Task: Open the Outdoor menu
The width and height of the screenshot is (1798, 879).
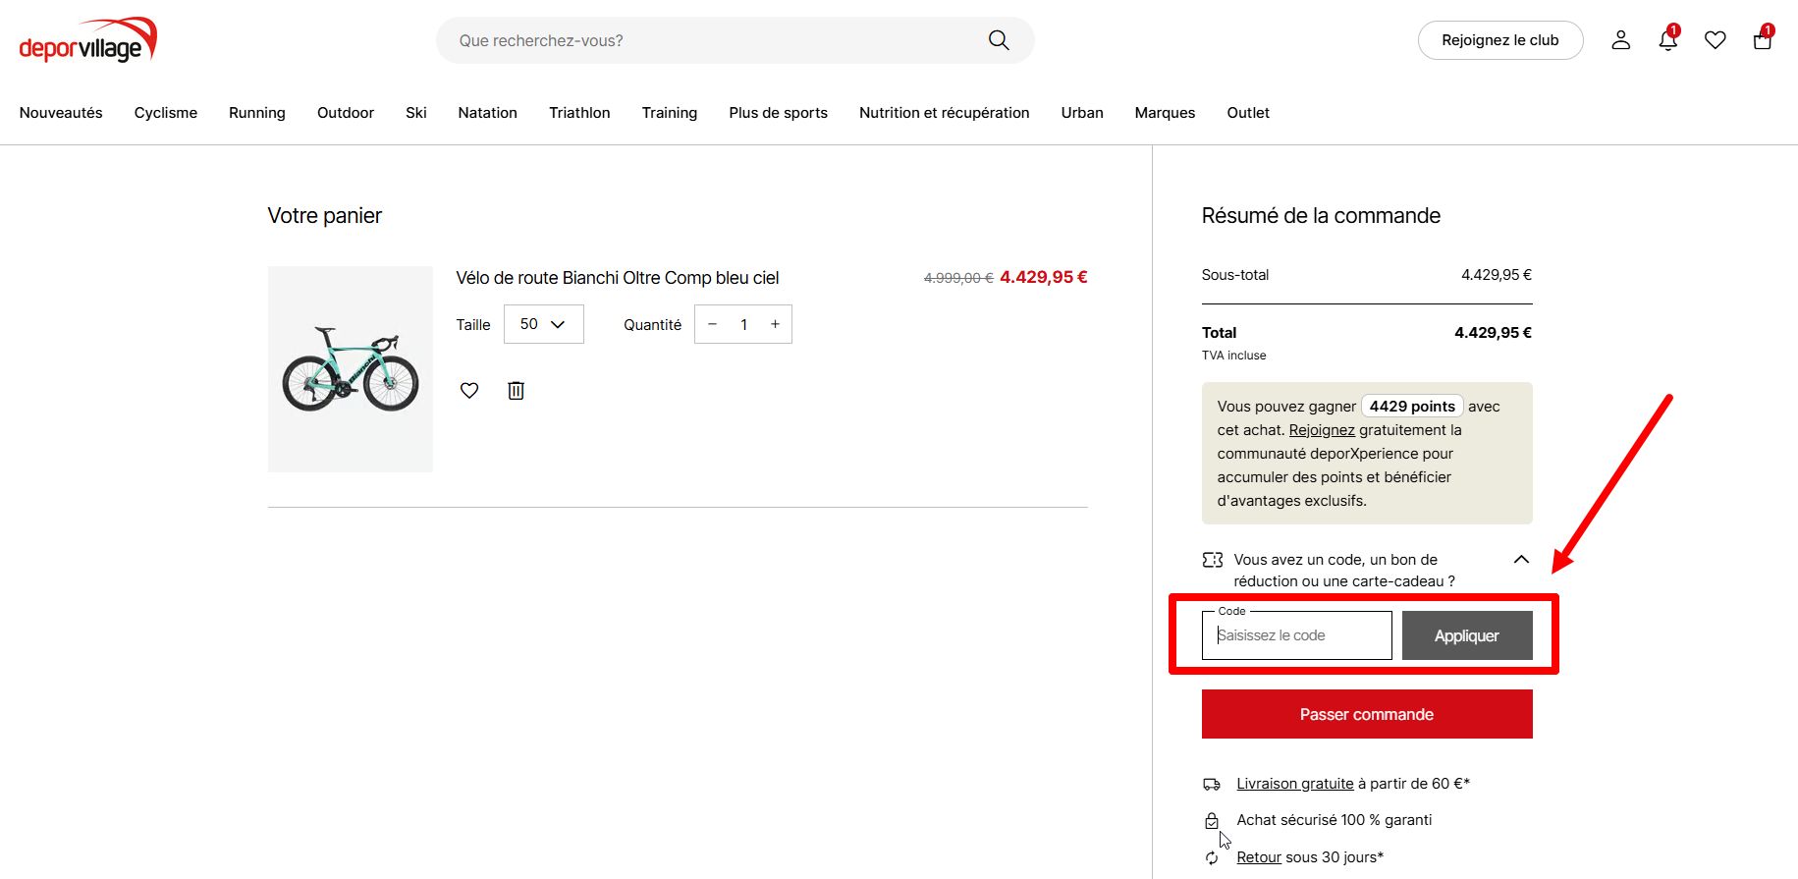Action: tap(346, 113)
